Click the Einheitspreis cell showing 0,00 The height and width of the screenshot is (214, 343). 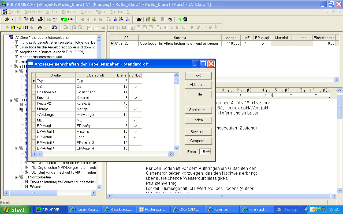coord(324,43)
